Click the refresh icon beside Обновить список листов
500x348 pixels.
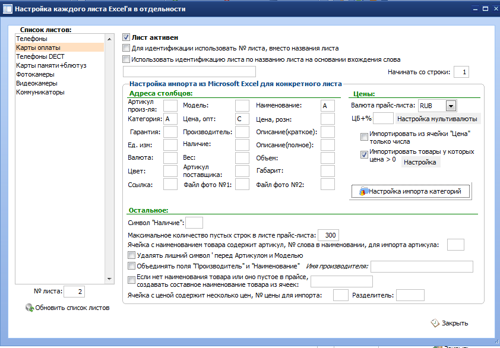[30, 308]
